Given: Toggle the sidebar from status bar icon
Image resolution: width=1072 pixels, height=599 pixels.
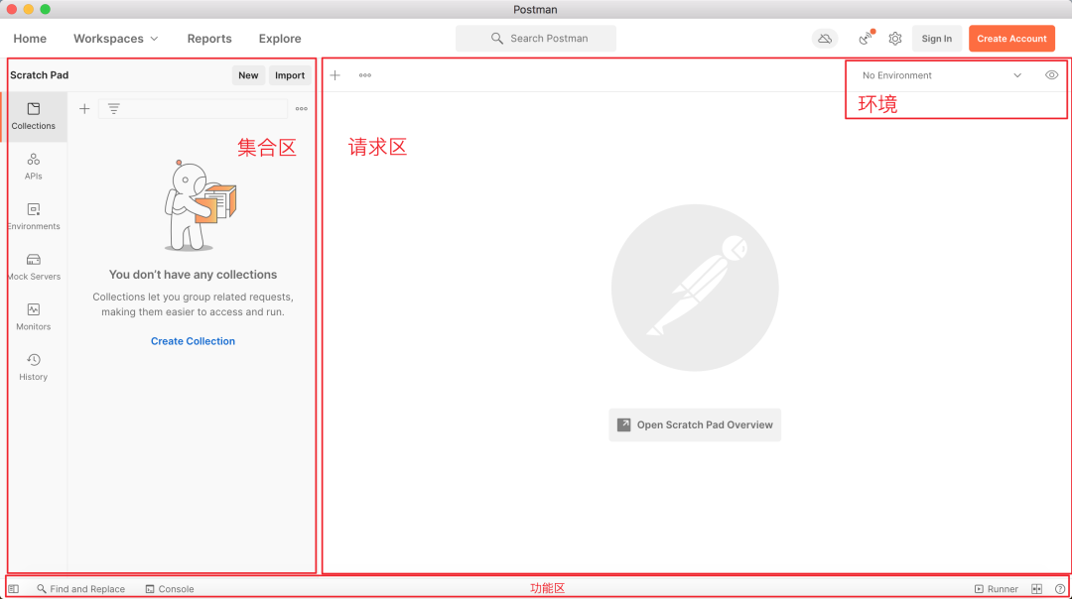Looking at the screenshot, I should pyautogui.click(x=14, y=589).
